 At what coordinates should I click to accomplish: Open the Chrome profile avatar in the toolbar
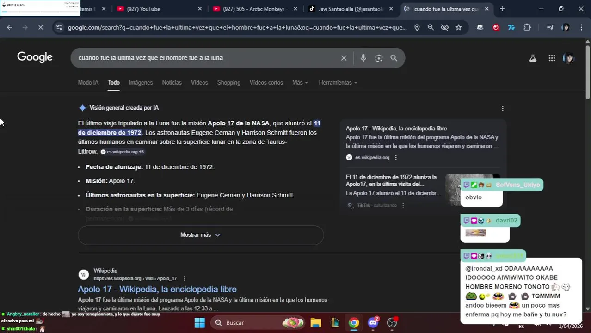(x=566, y=27)
